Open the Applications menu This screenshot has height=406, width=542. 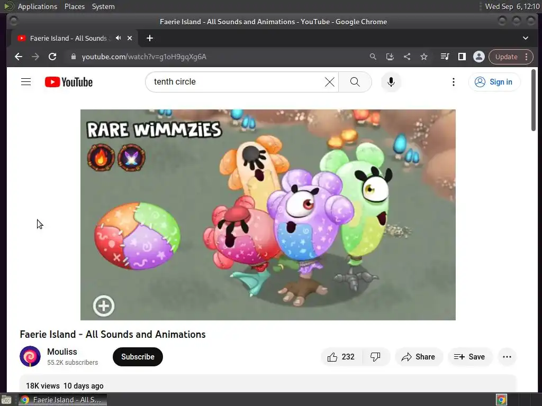tap(38, 6)
